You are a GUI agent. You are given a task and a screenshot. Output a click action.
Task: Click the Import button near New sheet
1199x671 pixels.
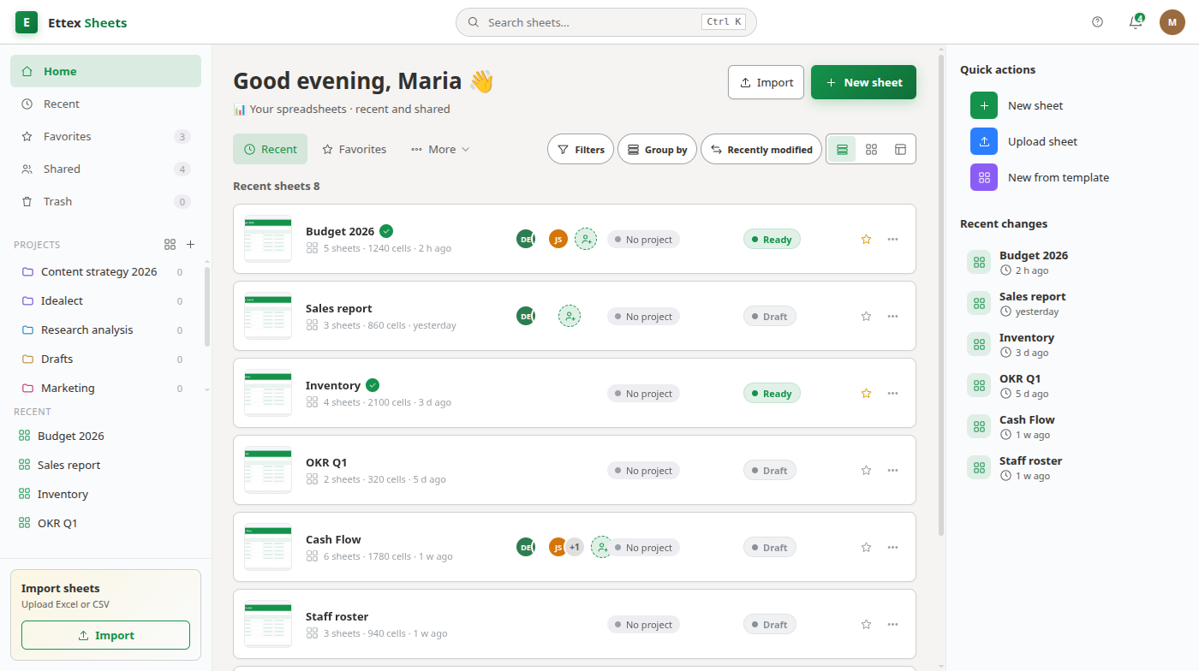point(766,82)
